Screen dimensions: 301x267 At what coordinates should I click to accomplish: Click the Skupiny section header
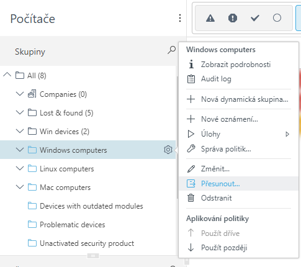pyautogui.click(x=30, y=52)
